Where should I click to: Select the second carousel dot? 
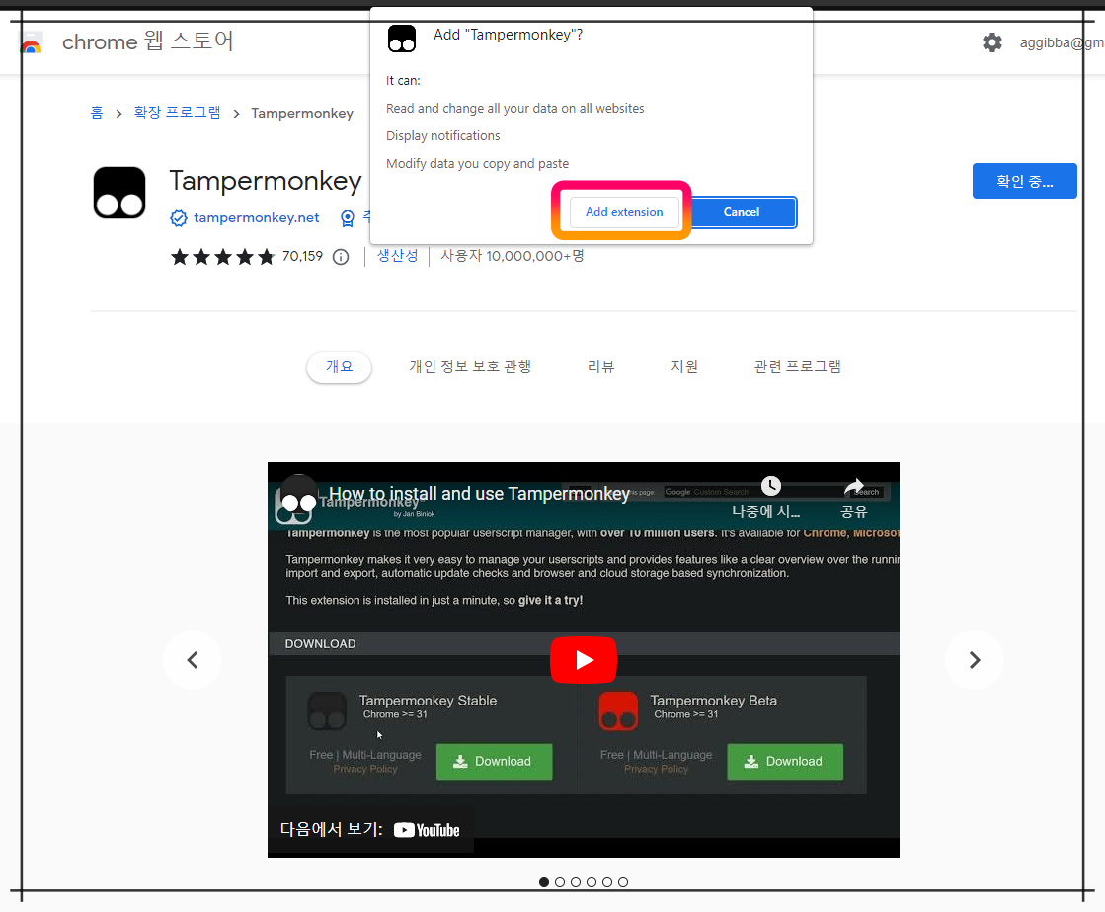point(560,882)
